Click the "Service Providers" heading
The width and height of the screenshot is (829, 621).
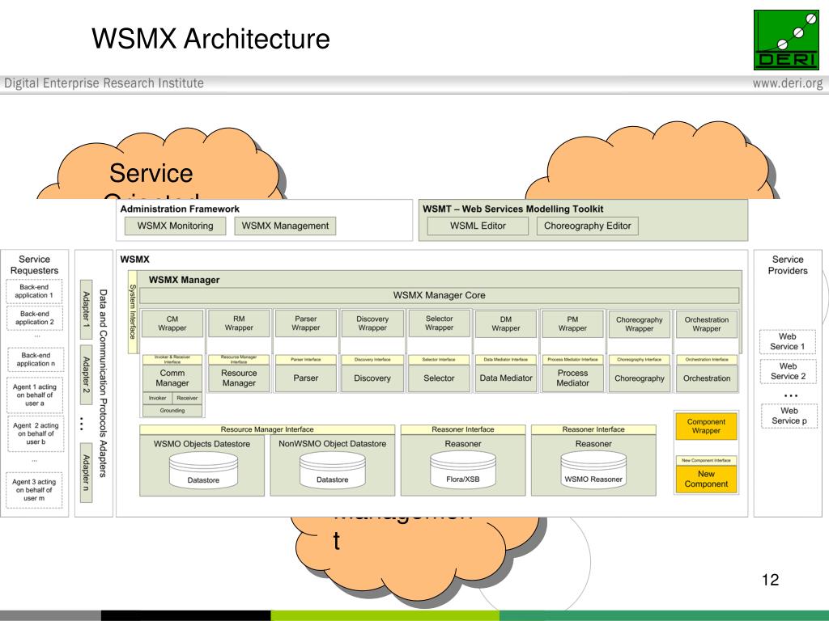coord(788,265)
